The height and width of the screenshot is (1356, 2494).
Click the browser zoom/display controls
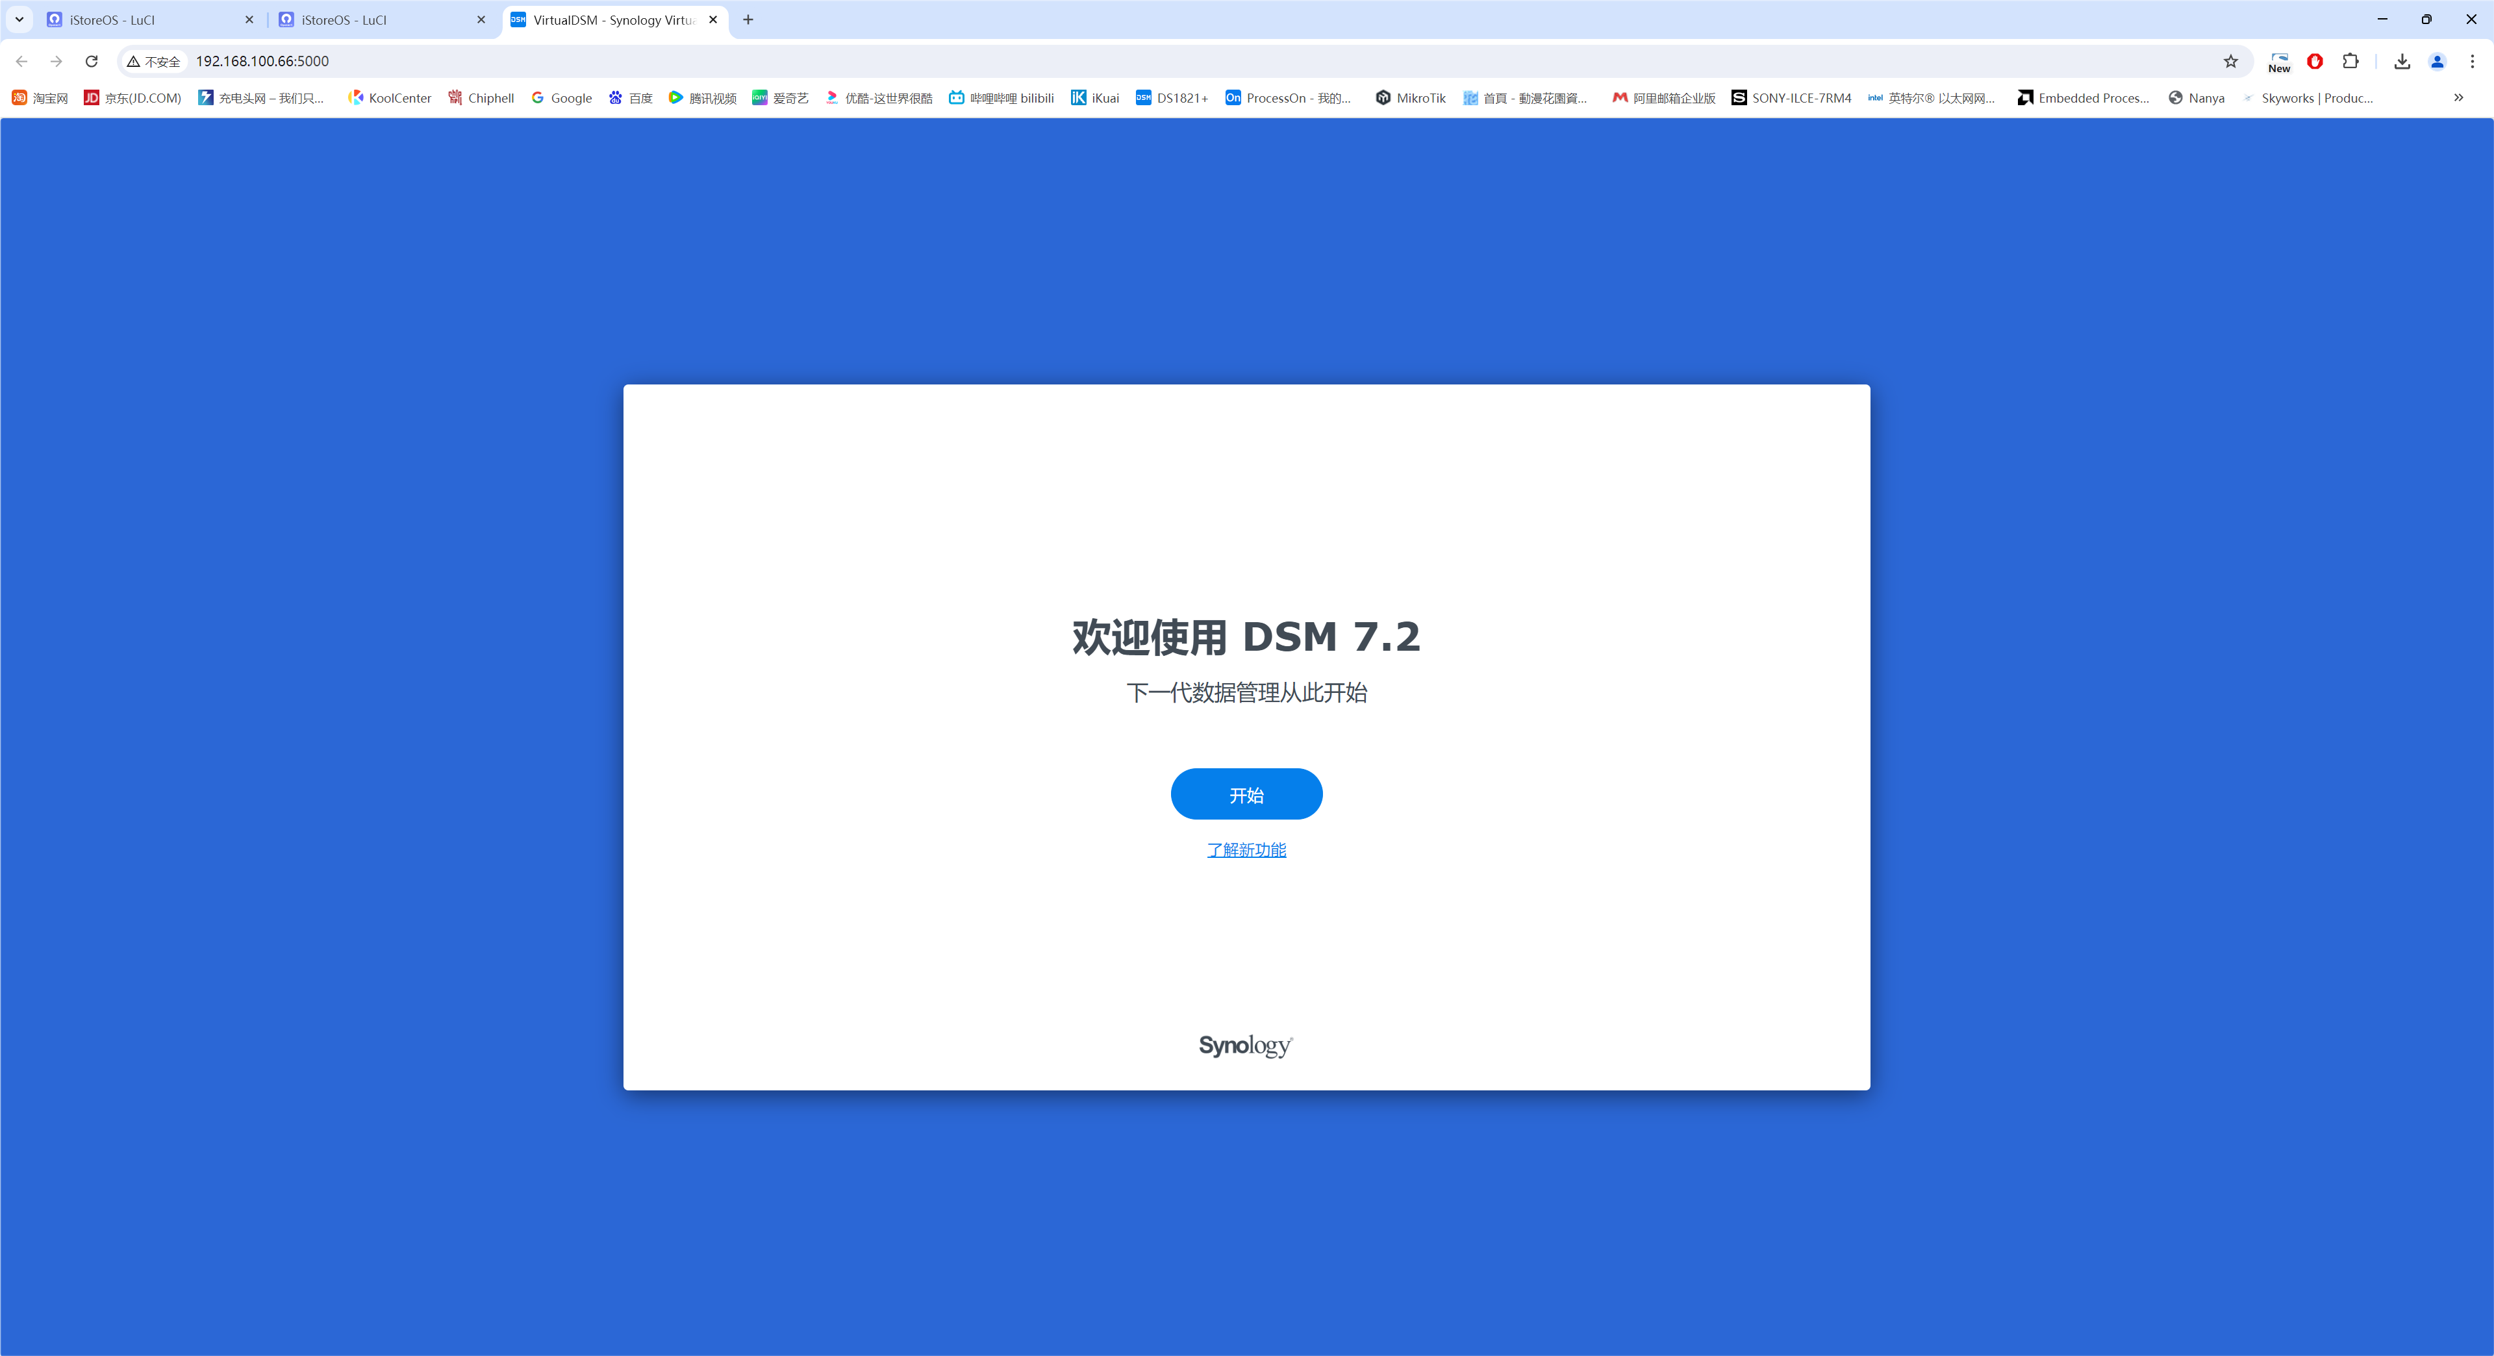(x=2476, y=60)
